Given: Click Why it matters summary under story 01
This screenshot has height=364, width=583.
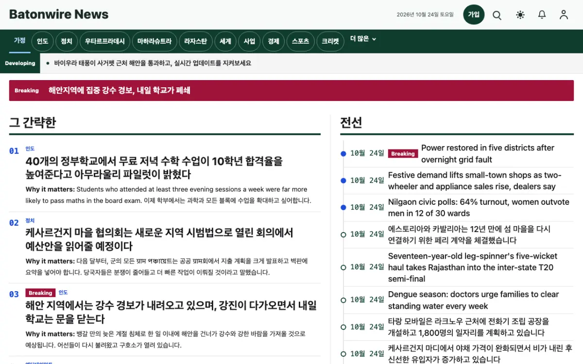Looking at the screenshot, I should click(169, 195).
